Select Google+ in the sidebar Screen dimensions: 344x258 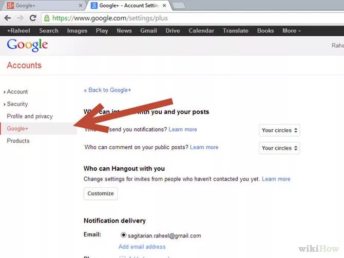tap(39, 129)
